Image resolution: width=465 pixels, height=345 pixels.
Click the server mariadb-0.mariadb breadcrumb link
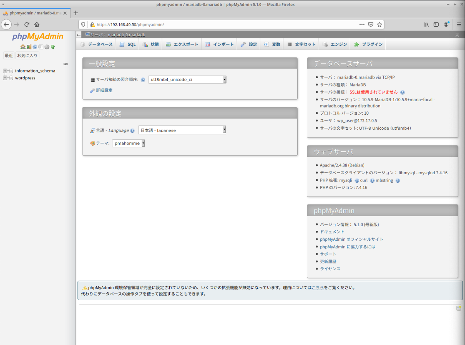tap(118, 35)
